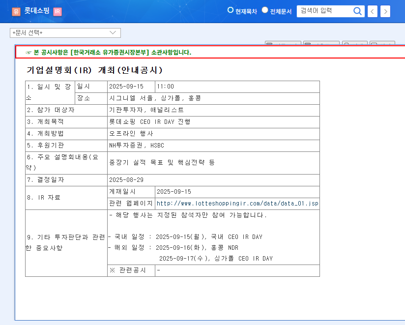The width and height of the screenshot is (405, 325).
Task: Select the 전체문서 radio button
Action: 265,10
